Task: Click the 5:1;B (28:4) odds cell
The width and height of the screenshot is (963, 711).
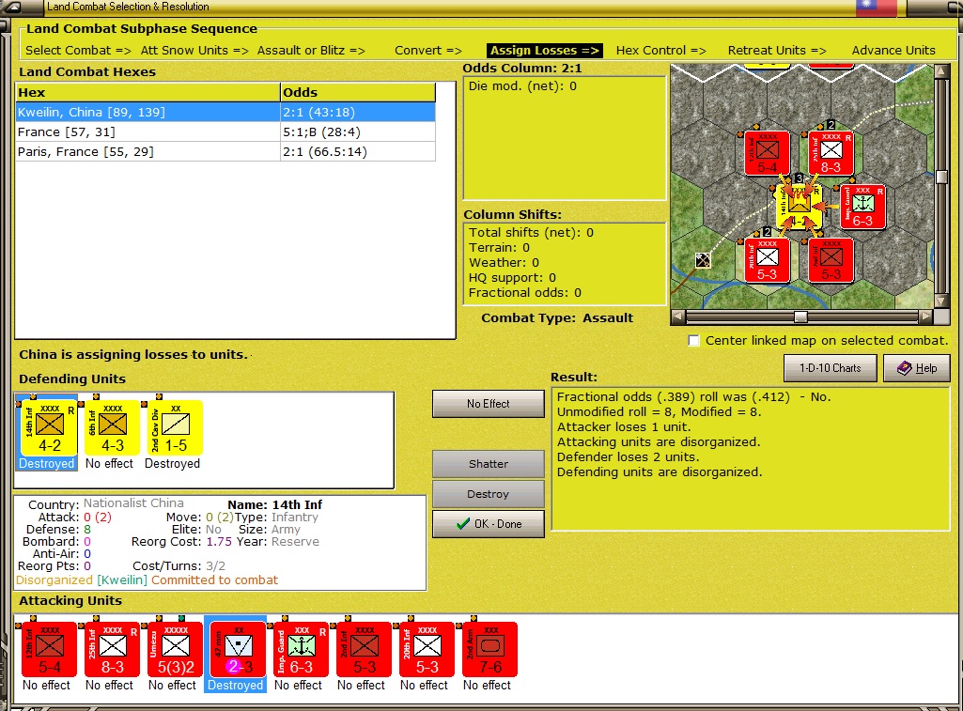Action: pos(358,132)
